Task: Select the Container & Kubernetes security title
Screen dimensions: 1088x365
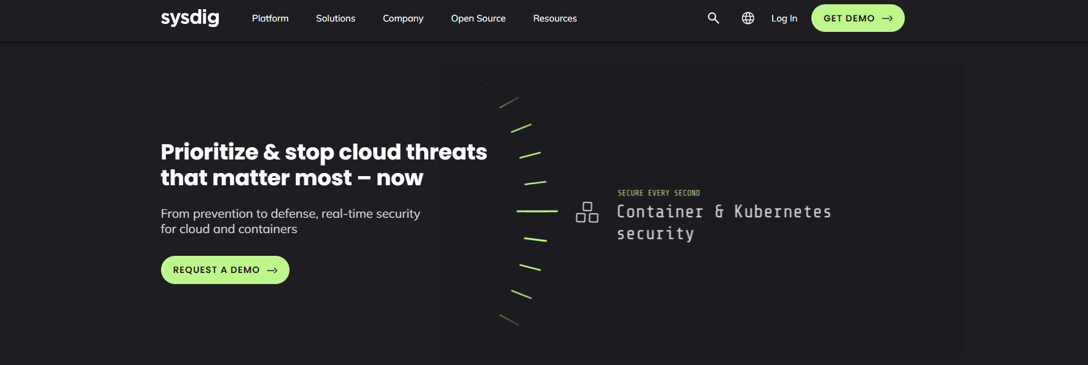Action: click(723, 222)
